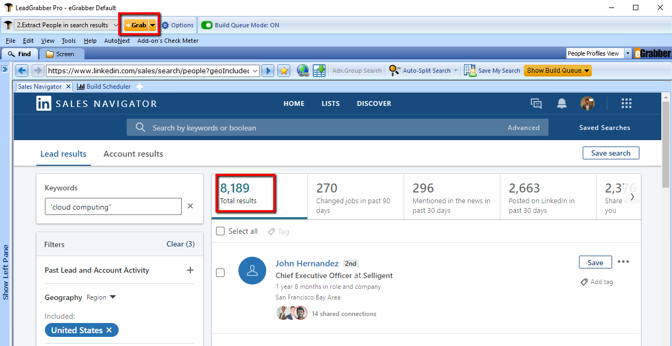Tick the John Hernandez checkbox
Viewport: 672px width, 346px height.
[220, 273]
